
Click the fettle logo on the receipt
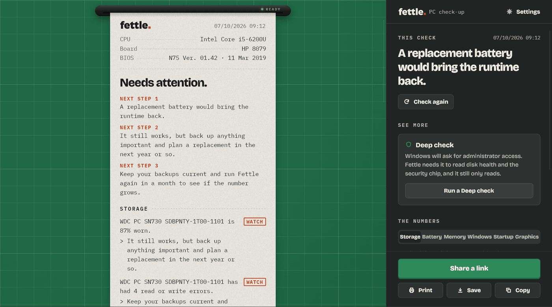(135, 25)
